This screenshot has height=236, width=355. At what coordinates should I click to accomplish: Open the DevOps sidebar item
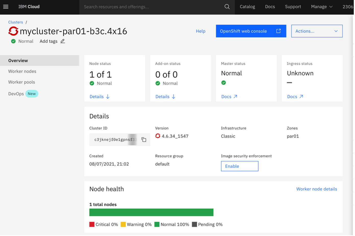point(16,94)
